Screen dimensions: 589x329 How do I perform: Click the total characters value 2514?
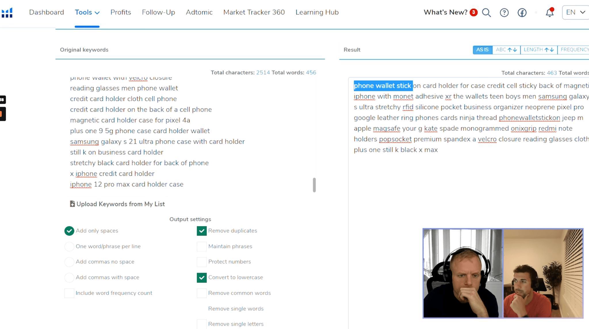point(263,72)
